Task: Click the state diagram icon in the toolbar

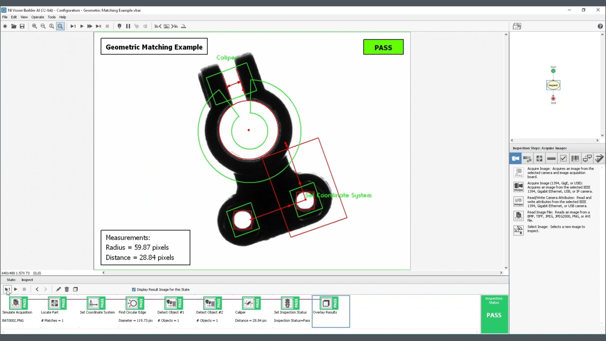Action: pyautogui.click(x=183, y=26)
